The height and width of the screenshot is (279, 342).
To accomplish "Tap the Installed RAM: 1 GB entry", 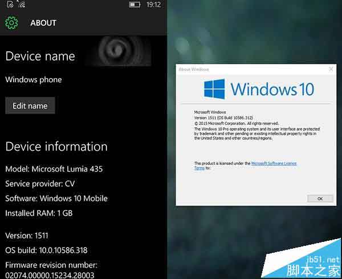I will (x=39, y=213).
